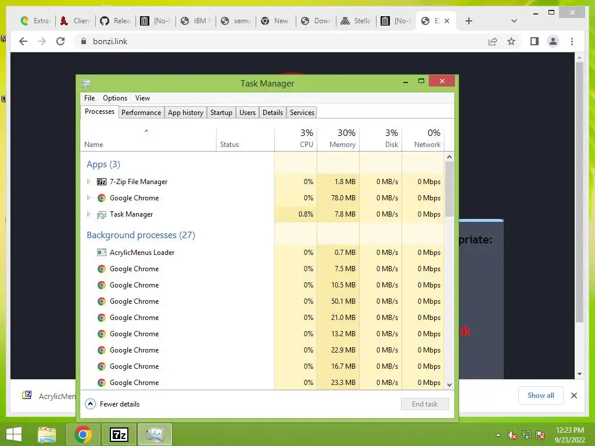Sort by the CPU column header
This screenshot has width=595, height=446.
[x=296, y=138]
